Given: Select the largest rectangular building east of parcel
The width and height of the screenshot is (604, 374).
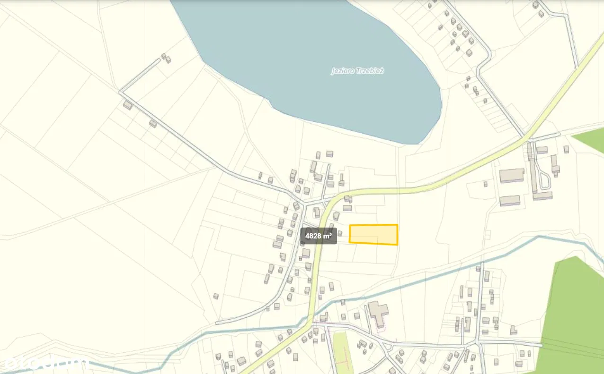Looking at the screenshot, I should point(512,175).
